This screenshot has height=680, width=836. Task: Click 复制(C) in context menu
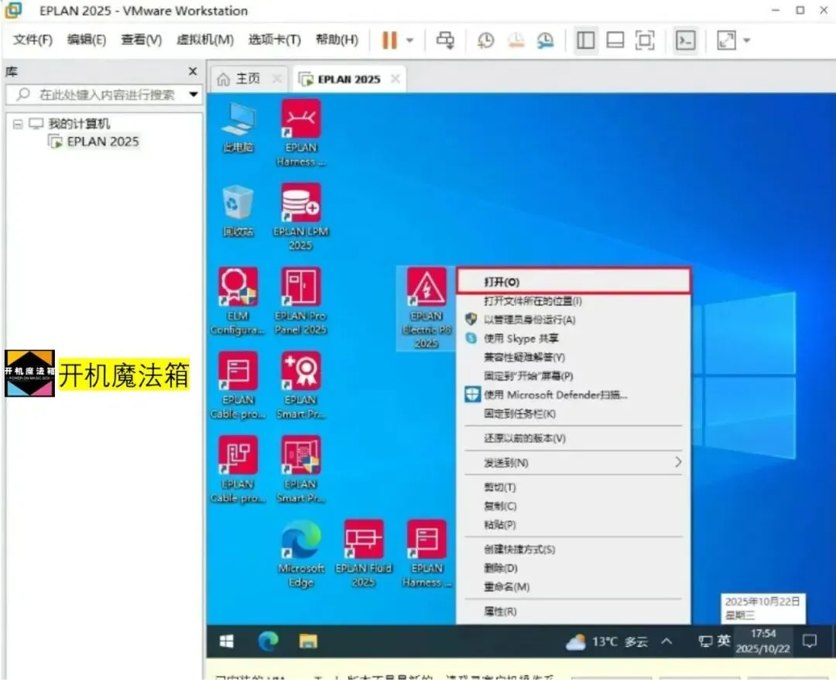[574, 506]
